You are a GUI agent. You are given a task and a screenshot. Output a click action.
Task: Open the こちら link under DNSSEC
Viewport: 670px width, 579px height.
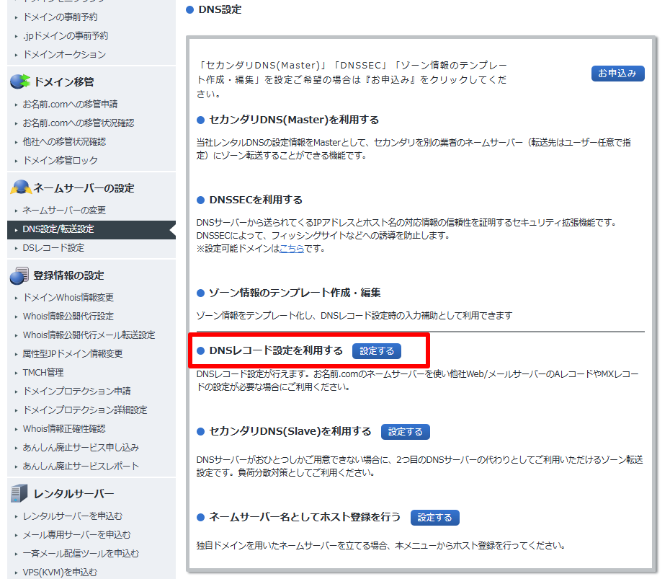292,249
